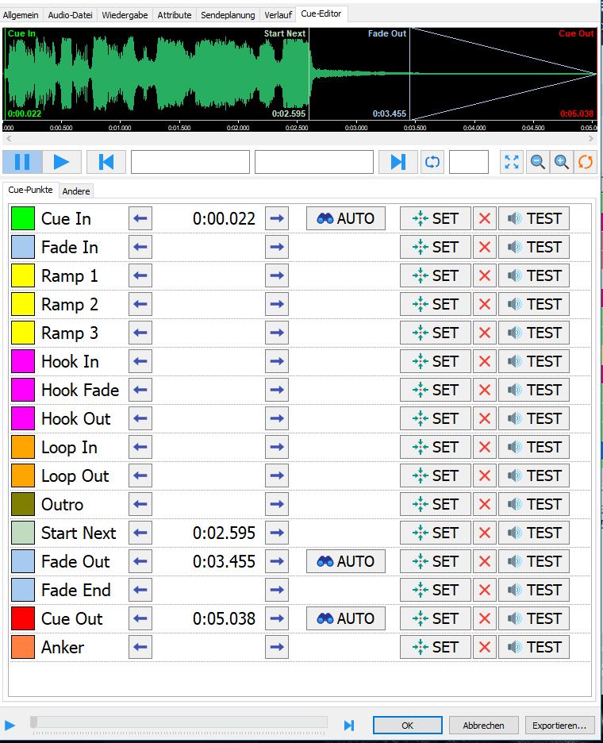Image resolution: width=603 pixels, height=743 pixels.
Task: Click green Cue In color swatch
Action: [23, 218]
